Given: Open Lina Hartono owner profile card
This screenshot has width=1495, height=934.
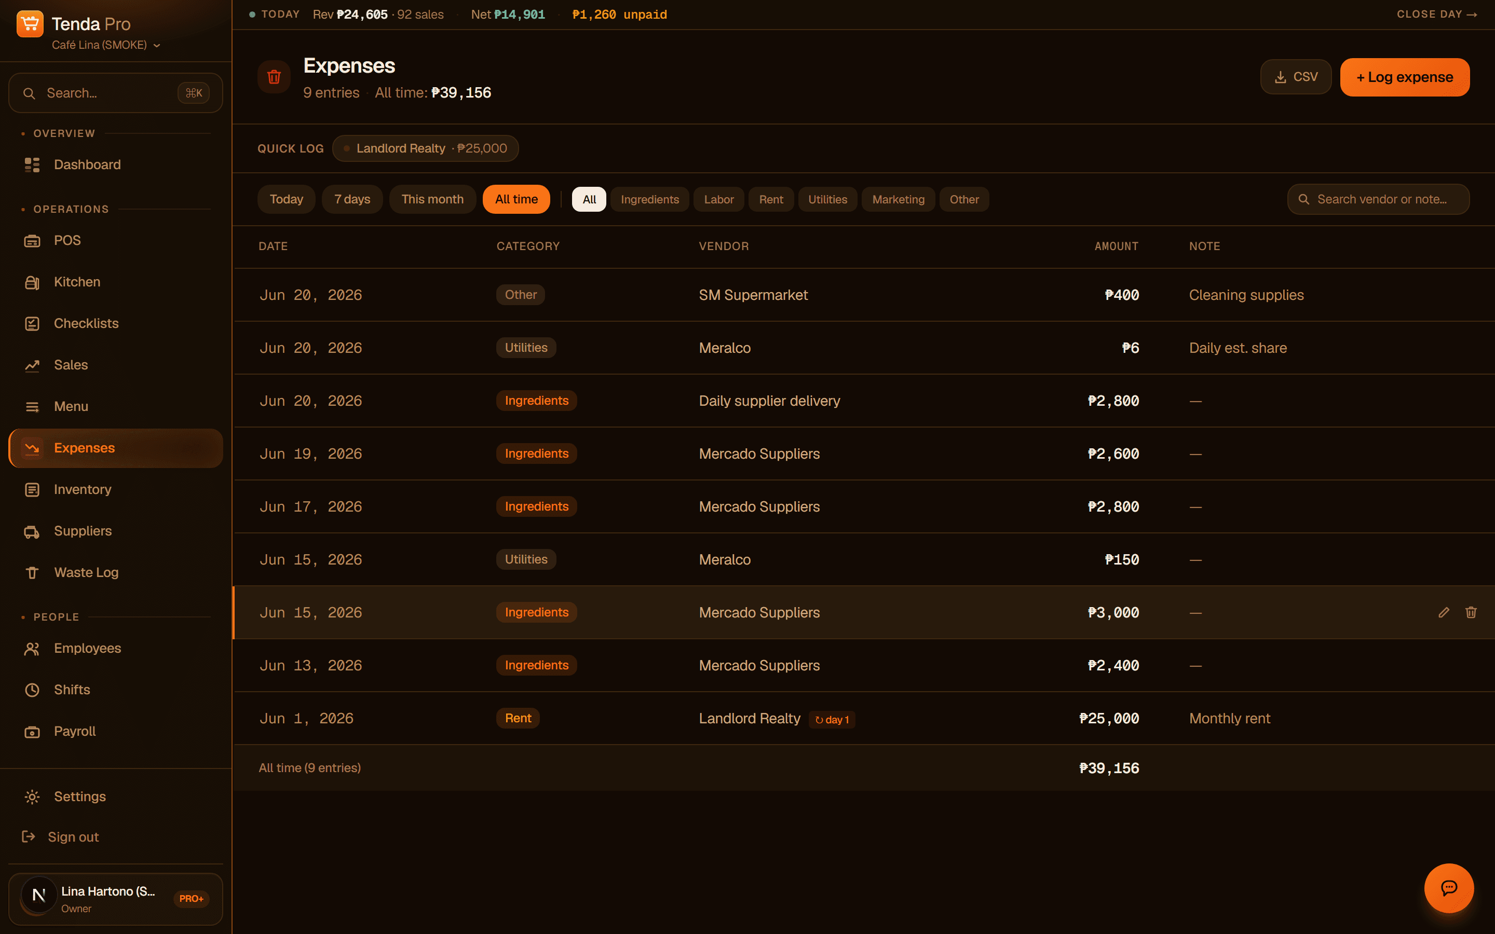Looking at the screenshot, I should 116,899.
